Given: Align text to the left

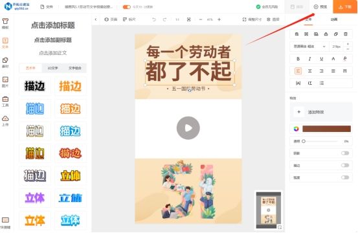Looking at the screenshot, I should (298, 71).
